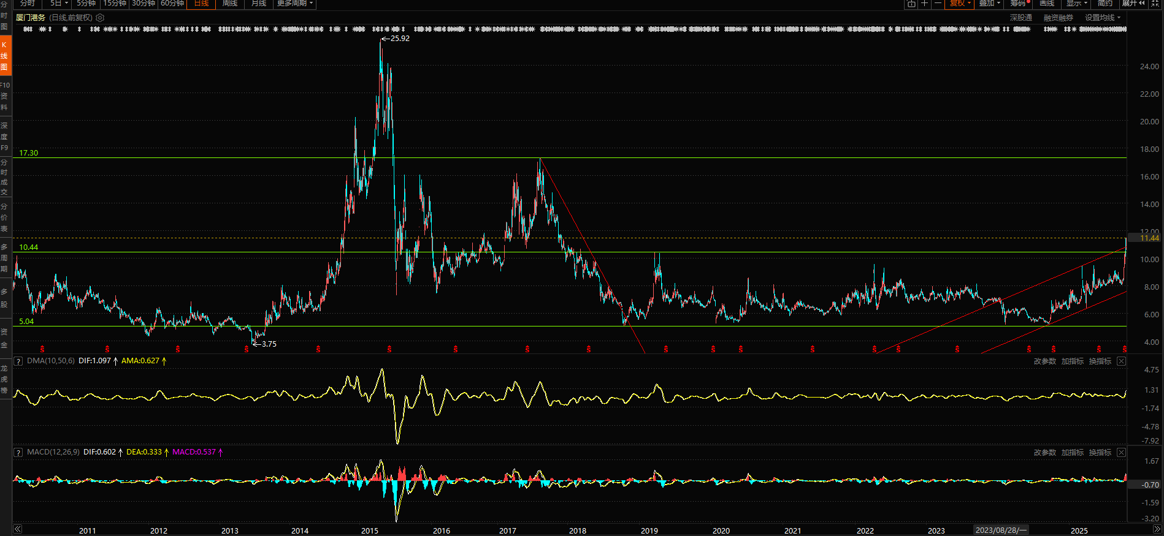
Task: Click MACD panel 加指标 button
Action: pyautogui.click(x=1073, y=453)
